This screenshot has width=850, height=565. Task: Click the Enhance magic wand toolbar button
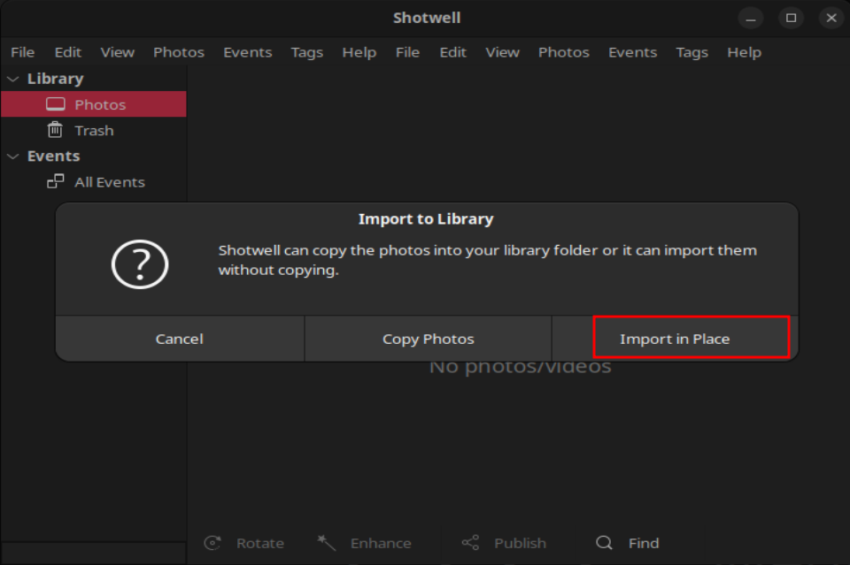pyautogui.click(x=364, y=543)
